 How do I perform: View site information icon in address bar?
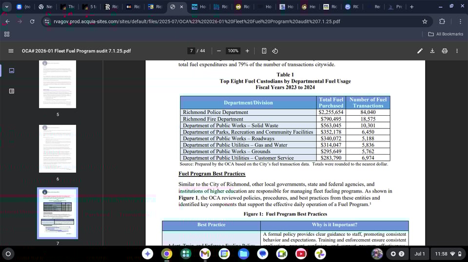(47, 21)
